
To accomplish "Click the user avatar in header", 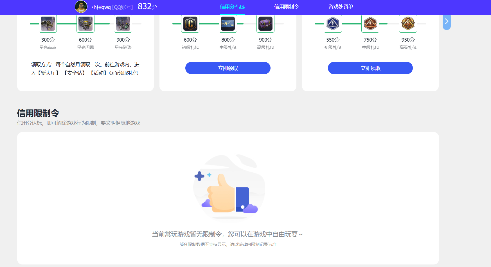I will (81, 6).
